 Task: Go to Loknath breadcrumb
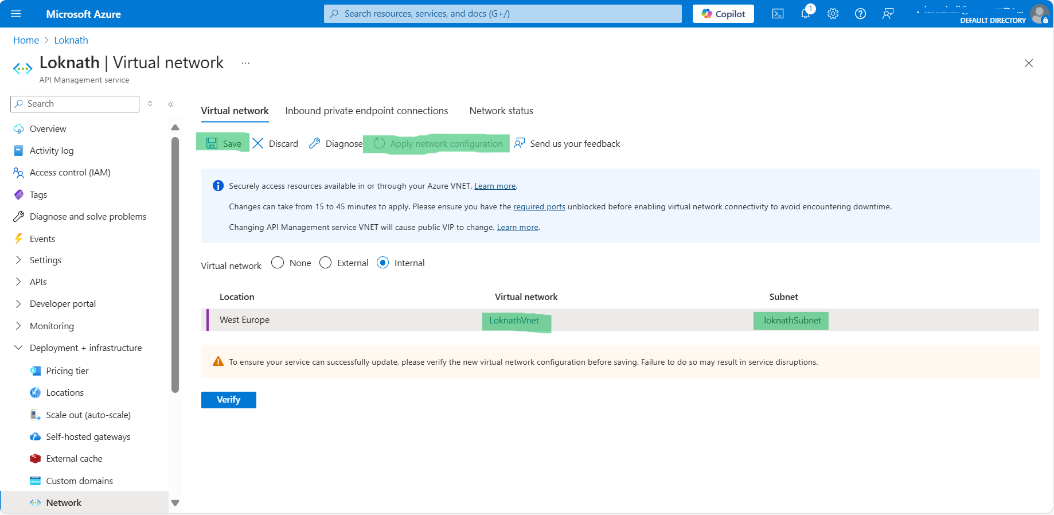(x=71, y=40)
